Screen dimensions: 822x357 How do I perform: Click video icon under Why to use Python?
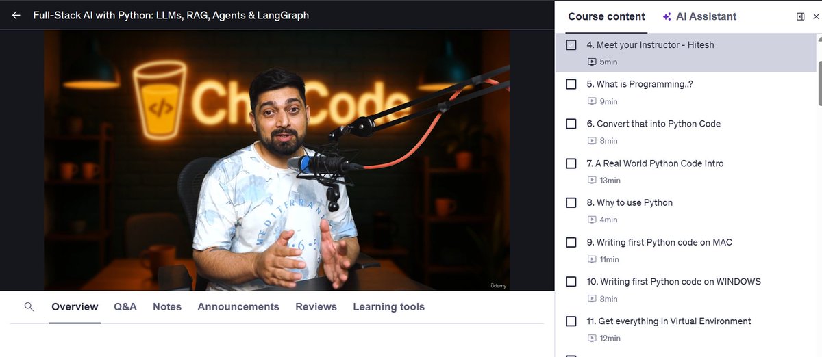tap(592, 220)
